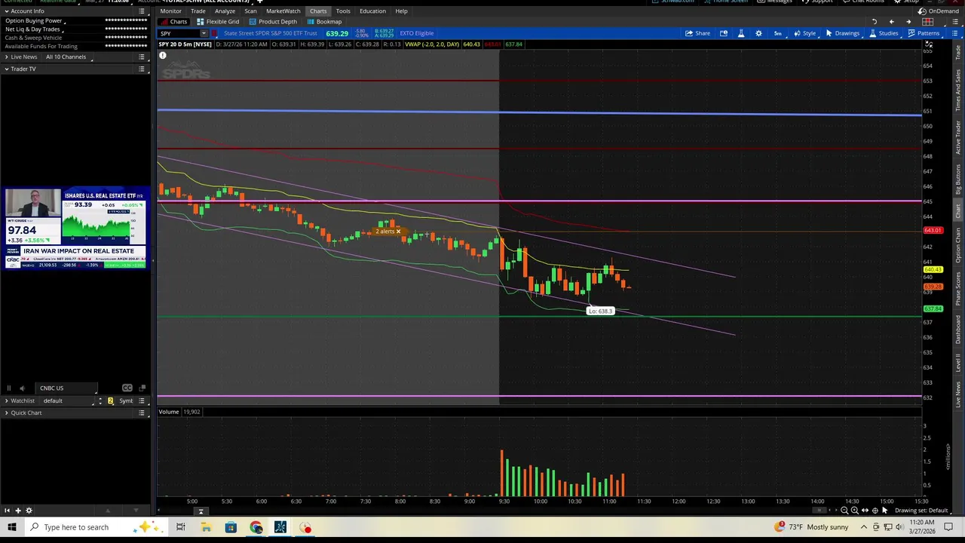Expand the Quick Chart section
The height and width of the screenshot is (543, 965).
click(x=6, y=413)
